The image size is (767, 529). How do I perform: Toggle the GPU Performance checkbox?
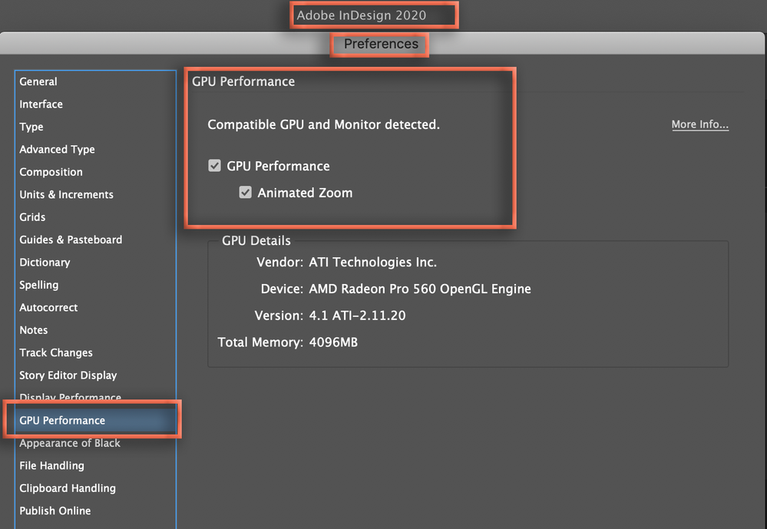[215, 166]
